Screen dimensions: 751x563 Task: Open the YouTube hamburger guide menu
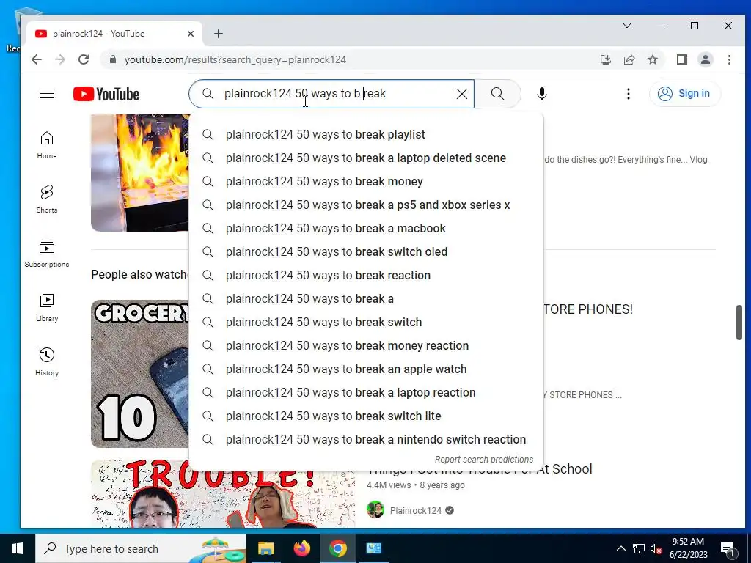(47, 93)
